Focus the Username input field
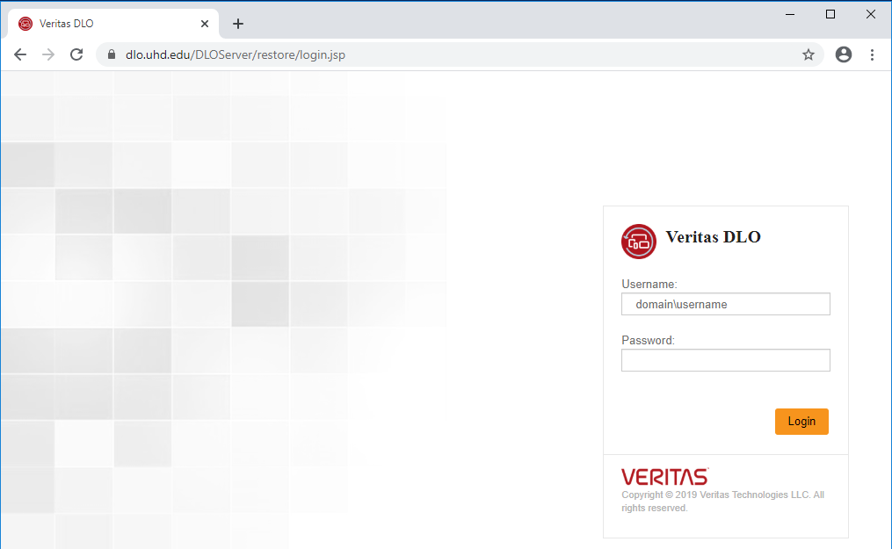Image resolution: width=892 pixels, height=549 pixels. [725, 304]
